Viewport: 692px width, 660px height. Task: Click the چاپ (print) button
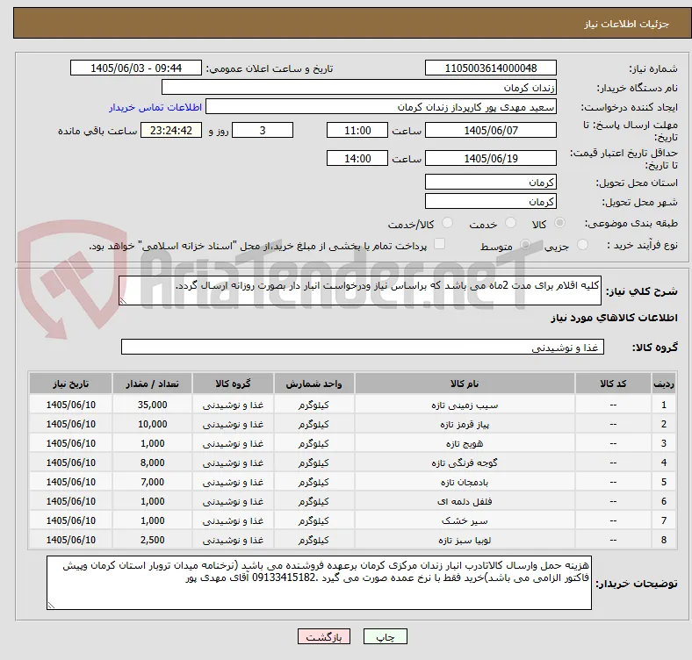coord(385,636)
